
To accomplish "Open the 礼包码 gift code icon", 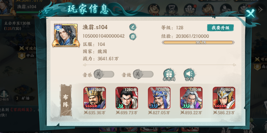I will (169, 75).
